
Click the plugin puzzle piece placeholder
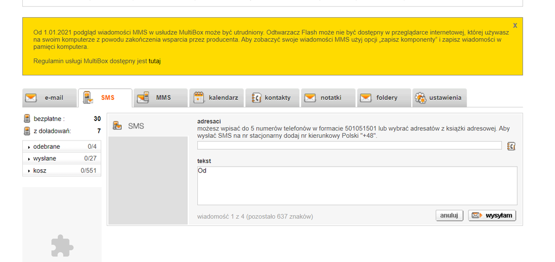point(62,245)
